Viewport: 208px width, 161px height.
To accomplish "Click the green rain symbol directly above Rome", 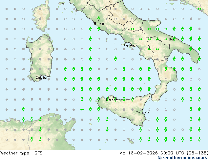I will coord(99,19).
